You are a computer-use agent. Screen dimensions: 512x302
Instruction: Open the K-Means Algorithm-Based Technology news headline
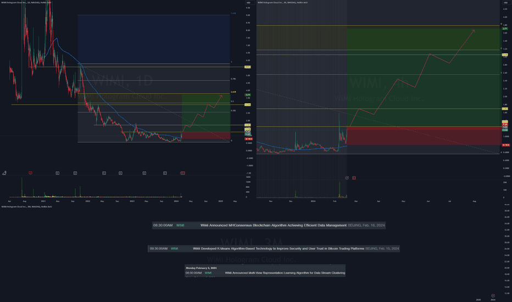coord(278,248)
